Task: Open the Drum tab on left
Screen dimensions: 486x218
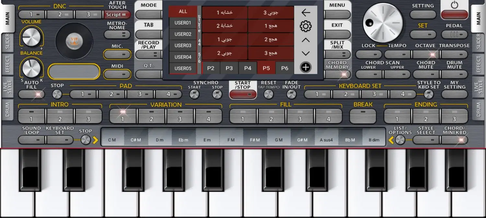Action: click(7, 110)
